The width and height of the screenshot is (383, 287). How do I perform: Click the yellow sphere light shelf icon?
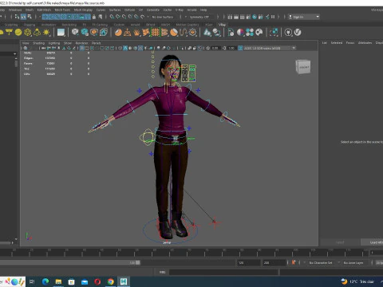(18, 33)
